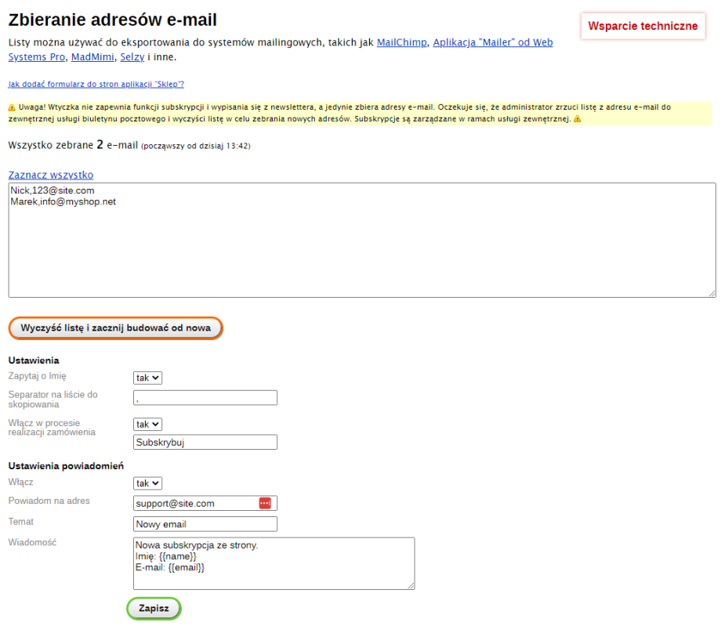
Task: Open the 'Zapytaj o Imię' dropdown
Action: point(148,378)
